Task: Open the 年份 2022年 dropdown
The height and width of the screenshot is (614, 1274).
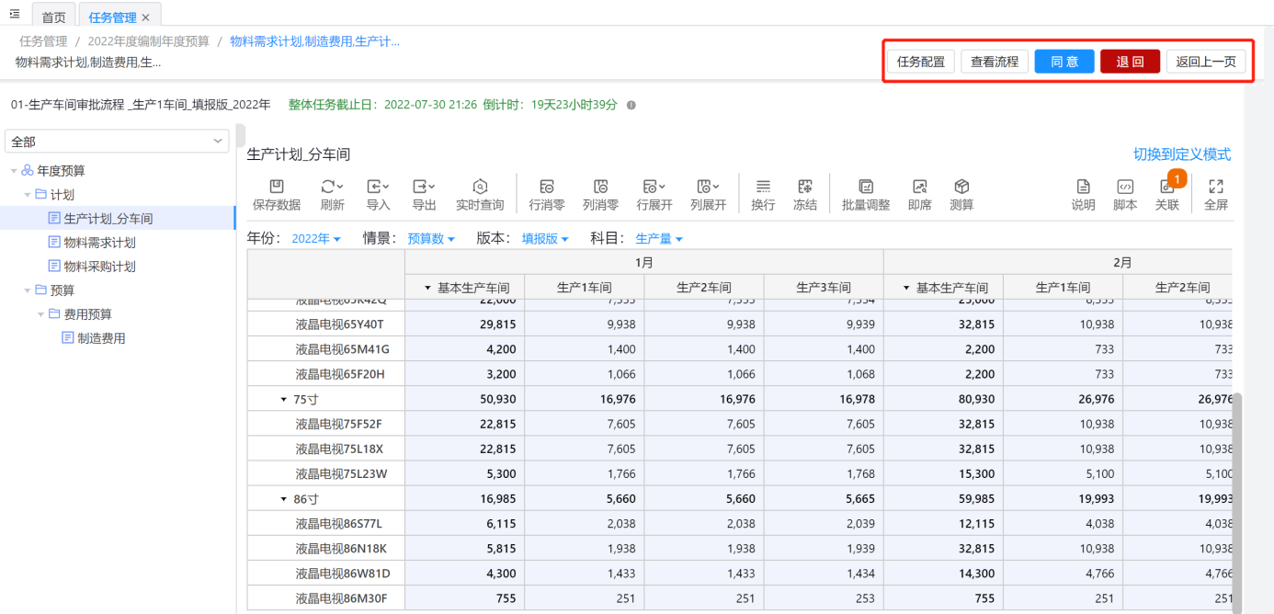Action: pos(316,239)
